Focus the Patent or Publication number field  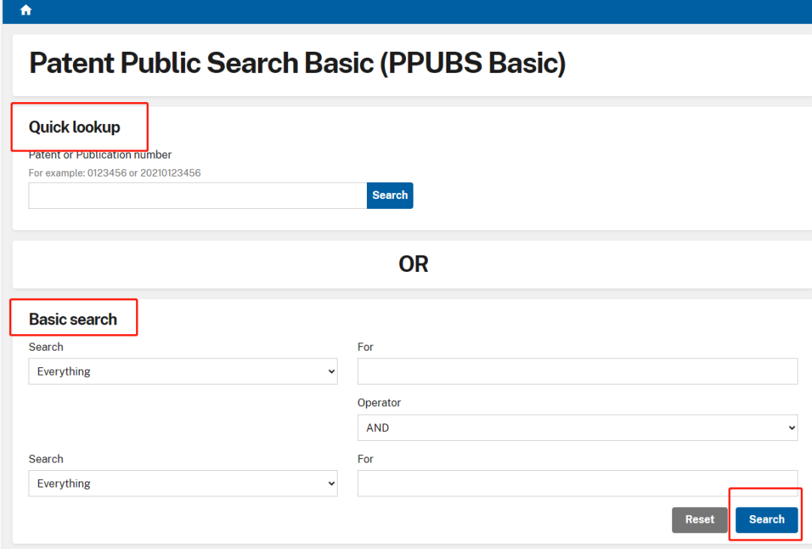198,195
